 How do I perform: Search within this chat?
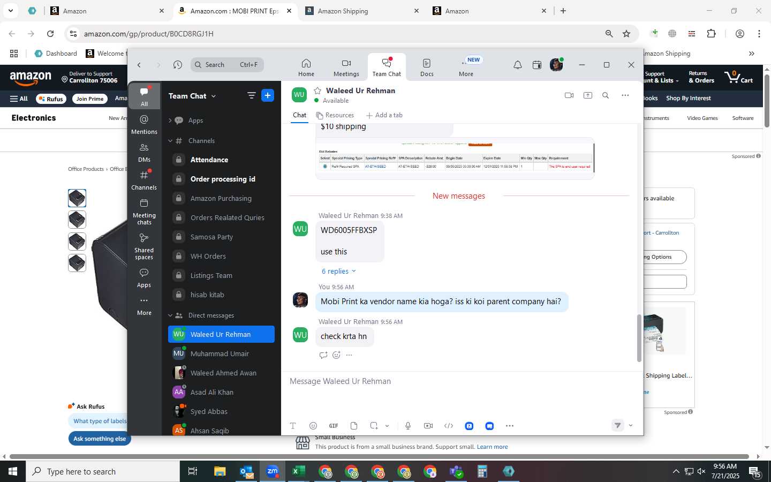pos(606,95)
